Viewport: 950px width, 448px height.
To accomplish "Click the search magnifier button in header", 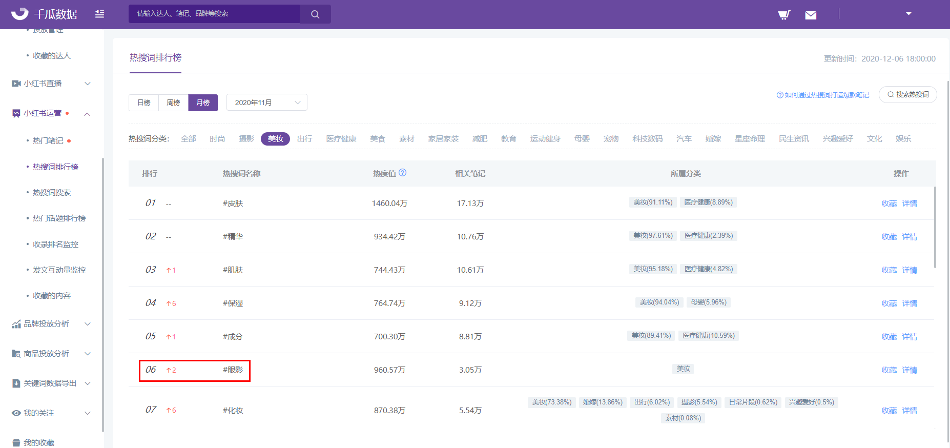I will point(315,14).
